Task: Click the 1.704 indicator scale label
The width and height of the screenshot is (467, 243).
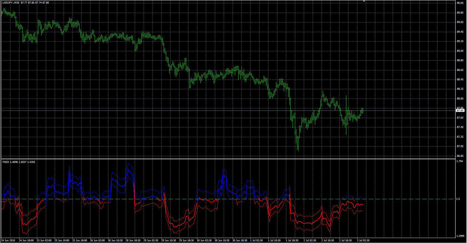Action: pyautogui.click(x=459, y=161)
